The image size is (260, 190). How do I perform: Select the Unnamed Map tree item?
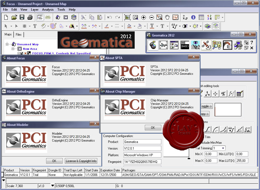tap(28, 44)
